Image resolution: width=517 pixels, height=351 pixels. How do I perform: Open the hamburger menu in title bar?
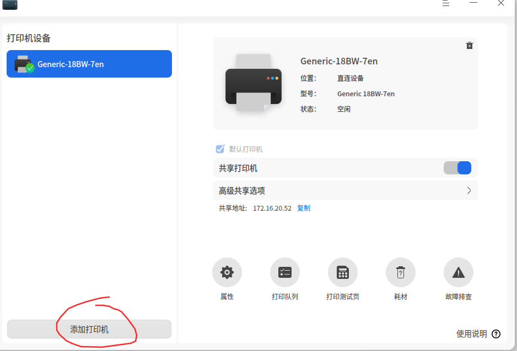point(446,3)
